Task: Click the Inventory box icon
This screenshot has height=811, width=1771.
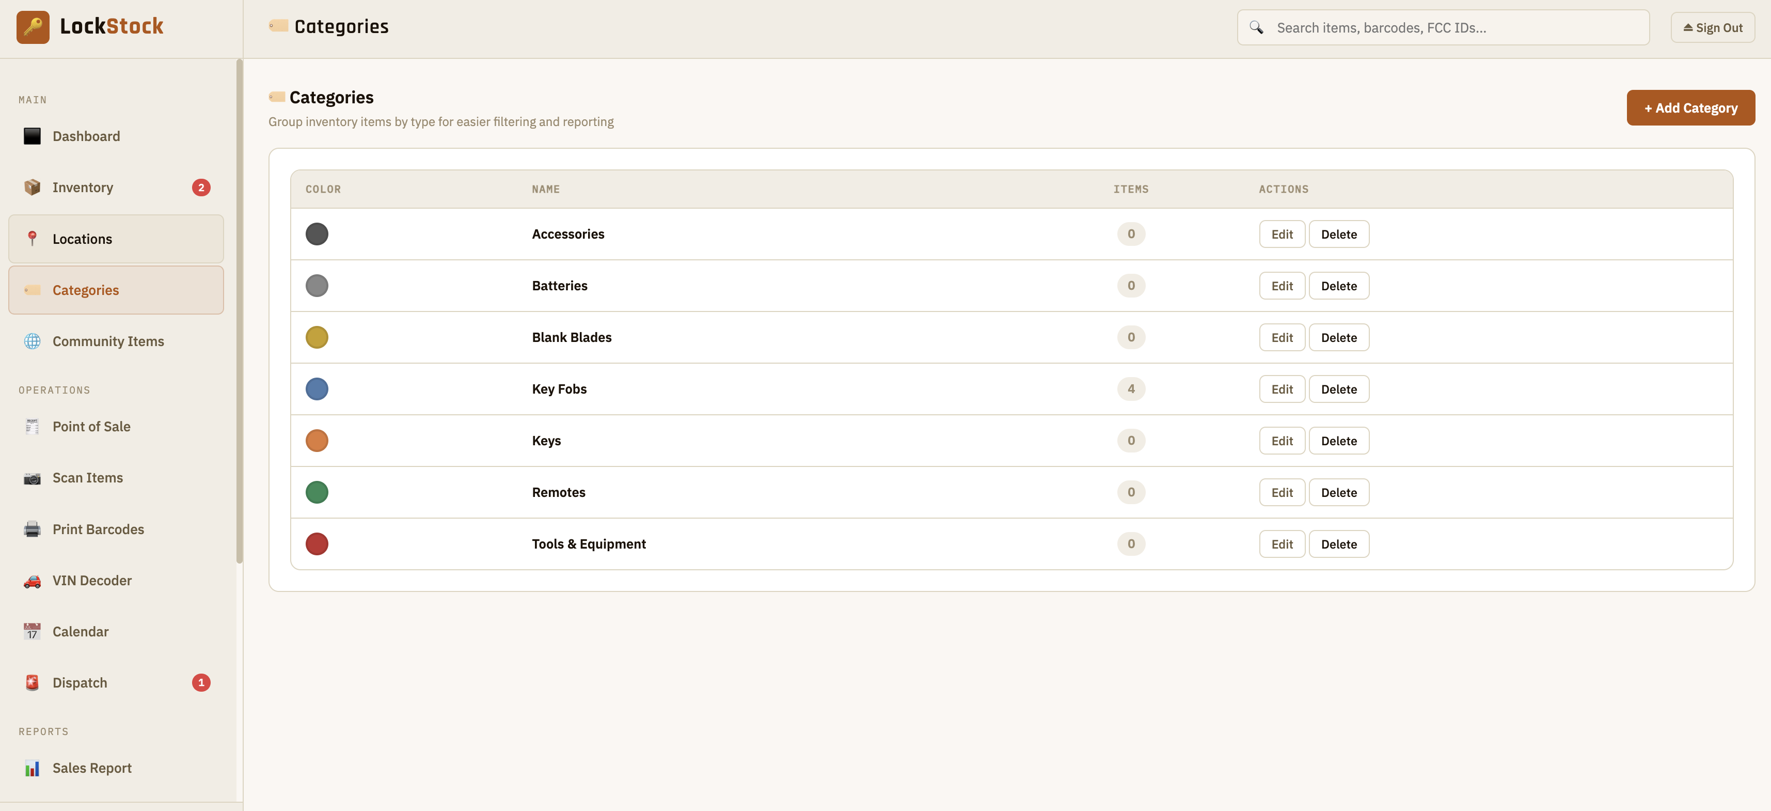Action: tap(33, 186)
